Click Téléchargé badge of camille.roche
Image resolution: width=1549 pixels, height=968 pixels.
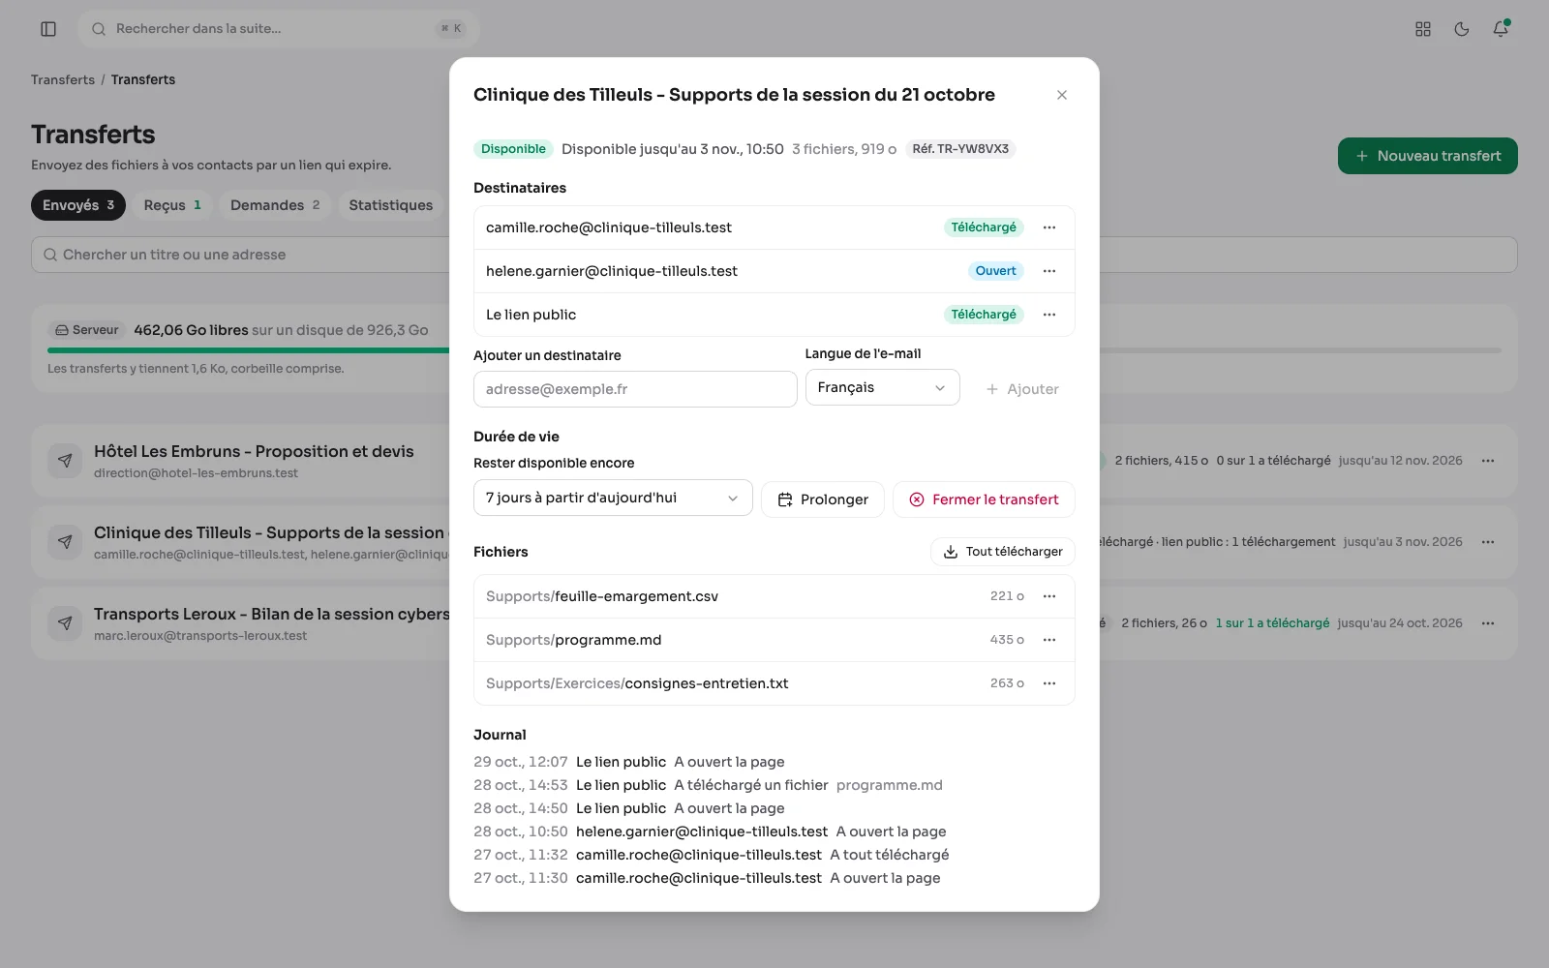pos(984,227)
